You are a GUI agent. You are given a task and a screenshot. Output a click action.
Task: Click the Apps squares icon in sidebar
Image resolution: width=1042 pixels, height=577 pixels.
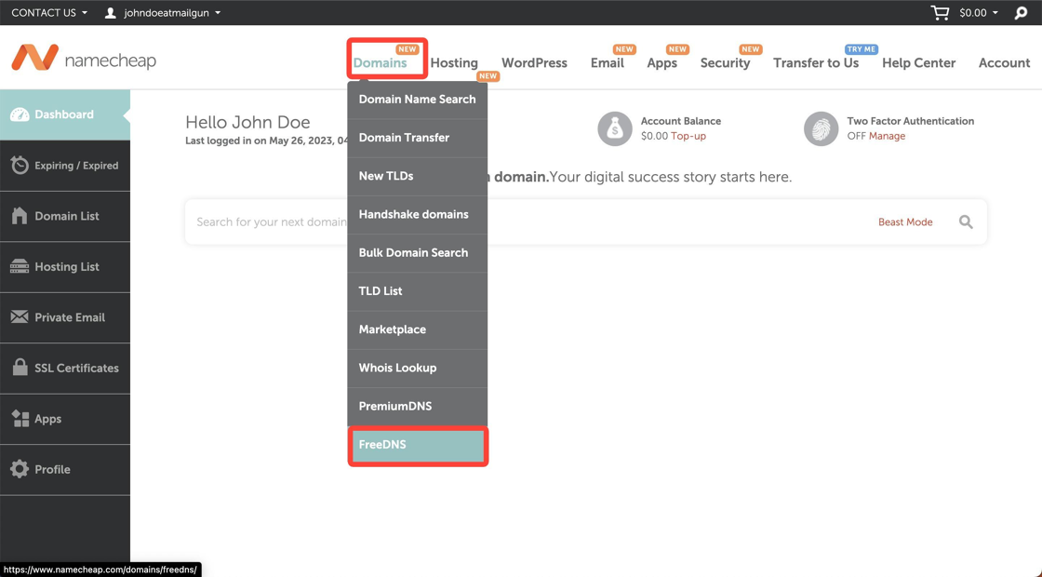(x=20, y=418)
